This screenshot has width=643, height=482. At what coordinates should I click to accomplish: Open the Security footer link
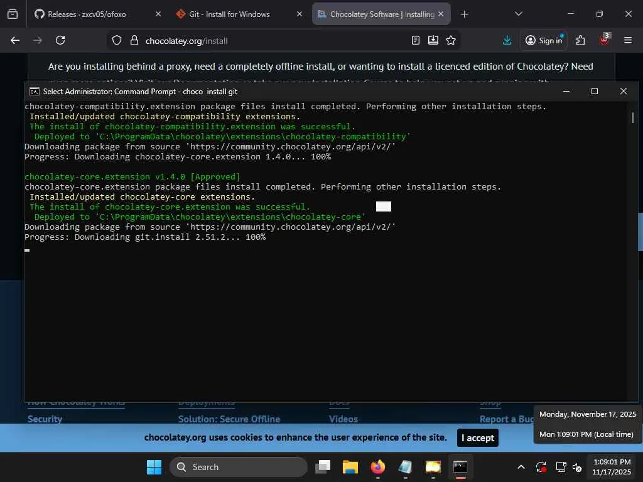tap(45, 419)
